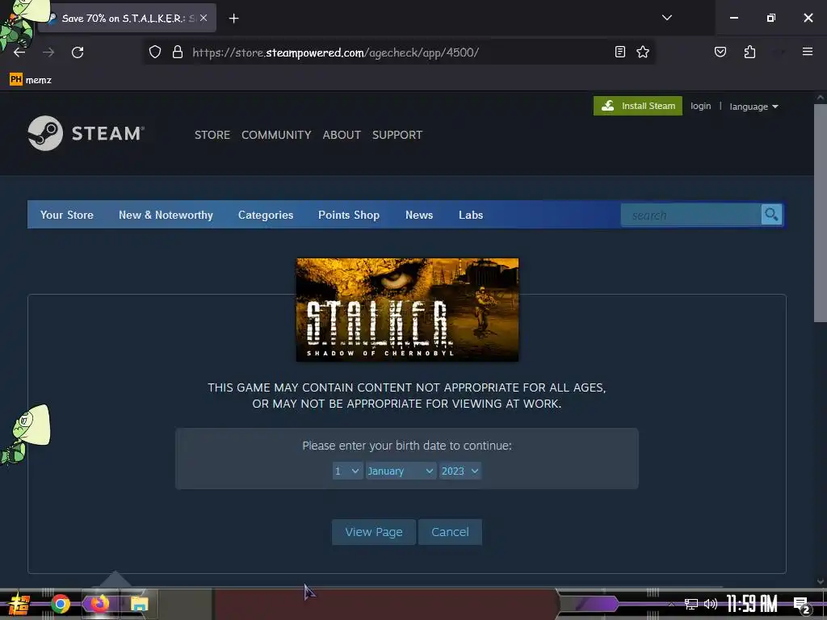Click the browser address bar URL

coord(335,52)
